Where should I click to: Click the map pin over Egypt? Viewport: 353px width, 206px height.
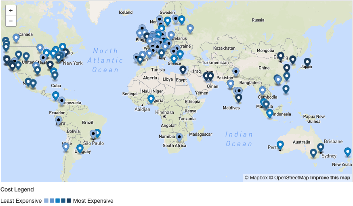coord(183,70)
